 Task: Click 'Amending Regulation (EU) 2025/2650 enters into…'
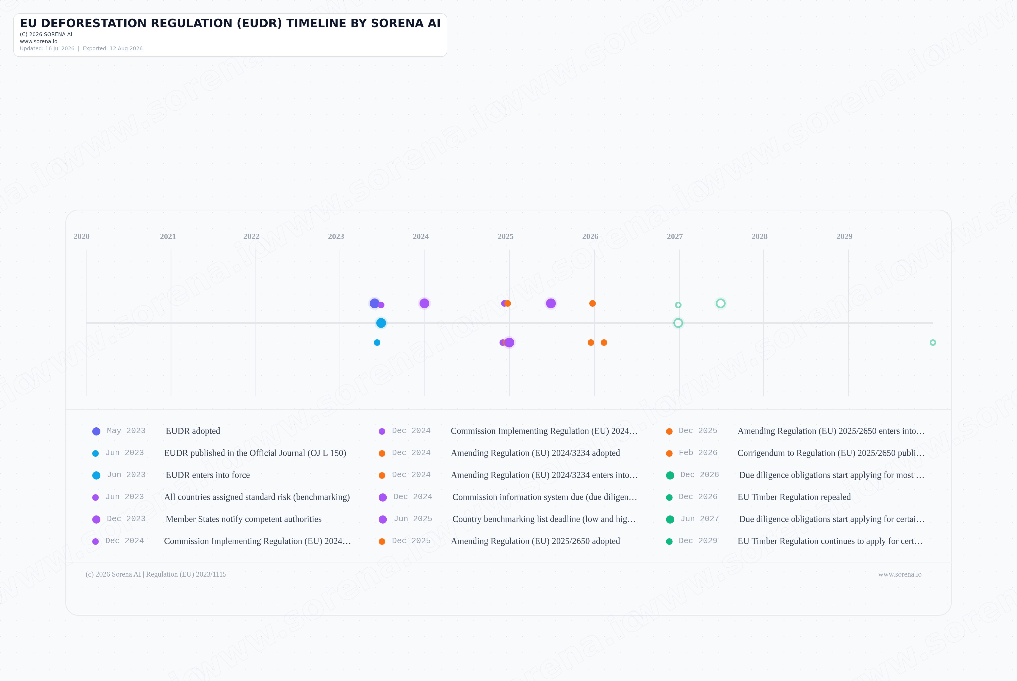[x=831, y=431]
